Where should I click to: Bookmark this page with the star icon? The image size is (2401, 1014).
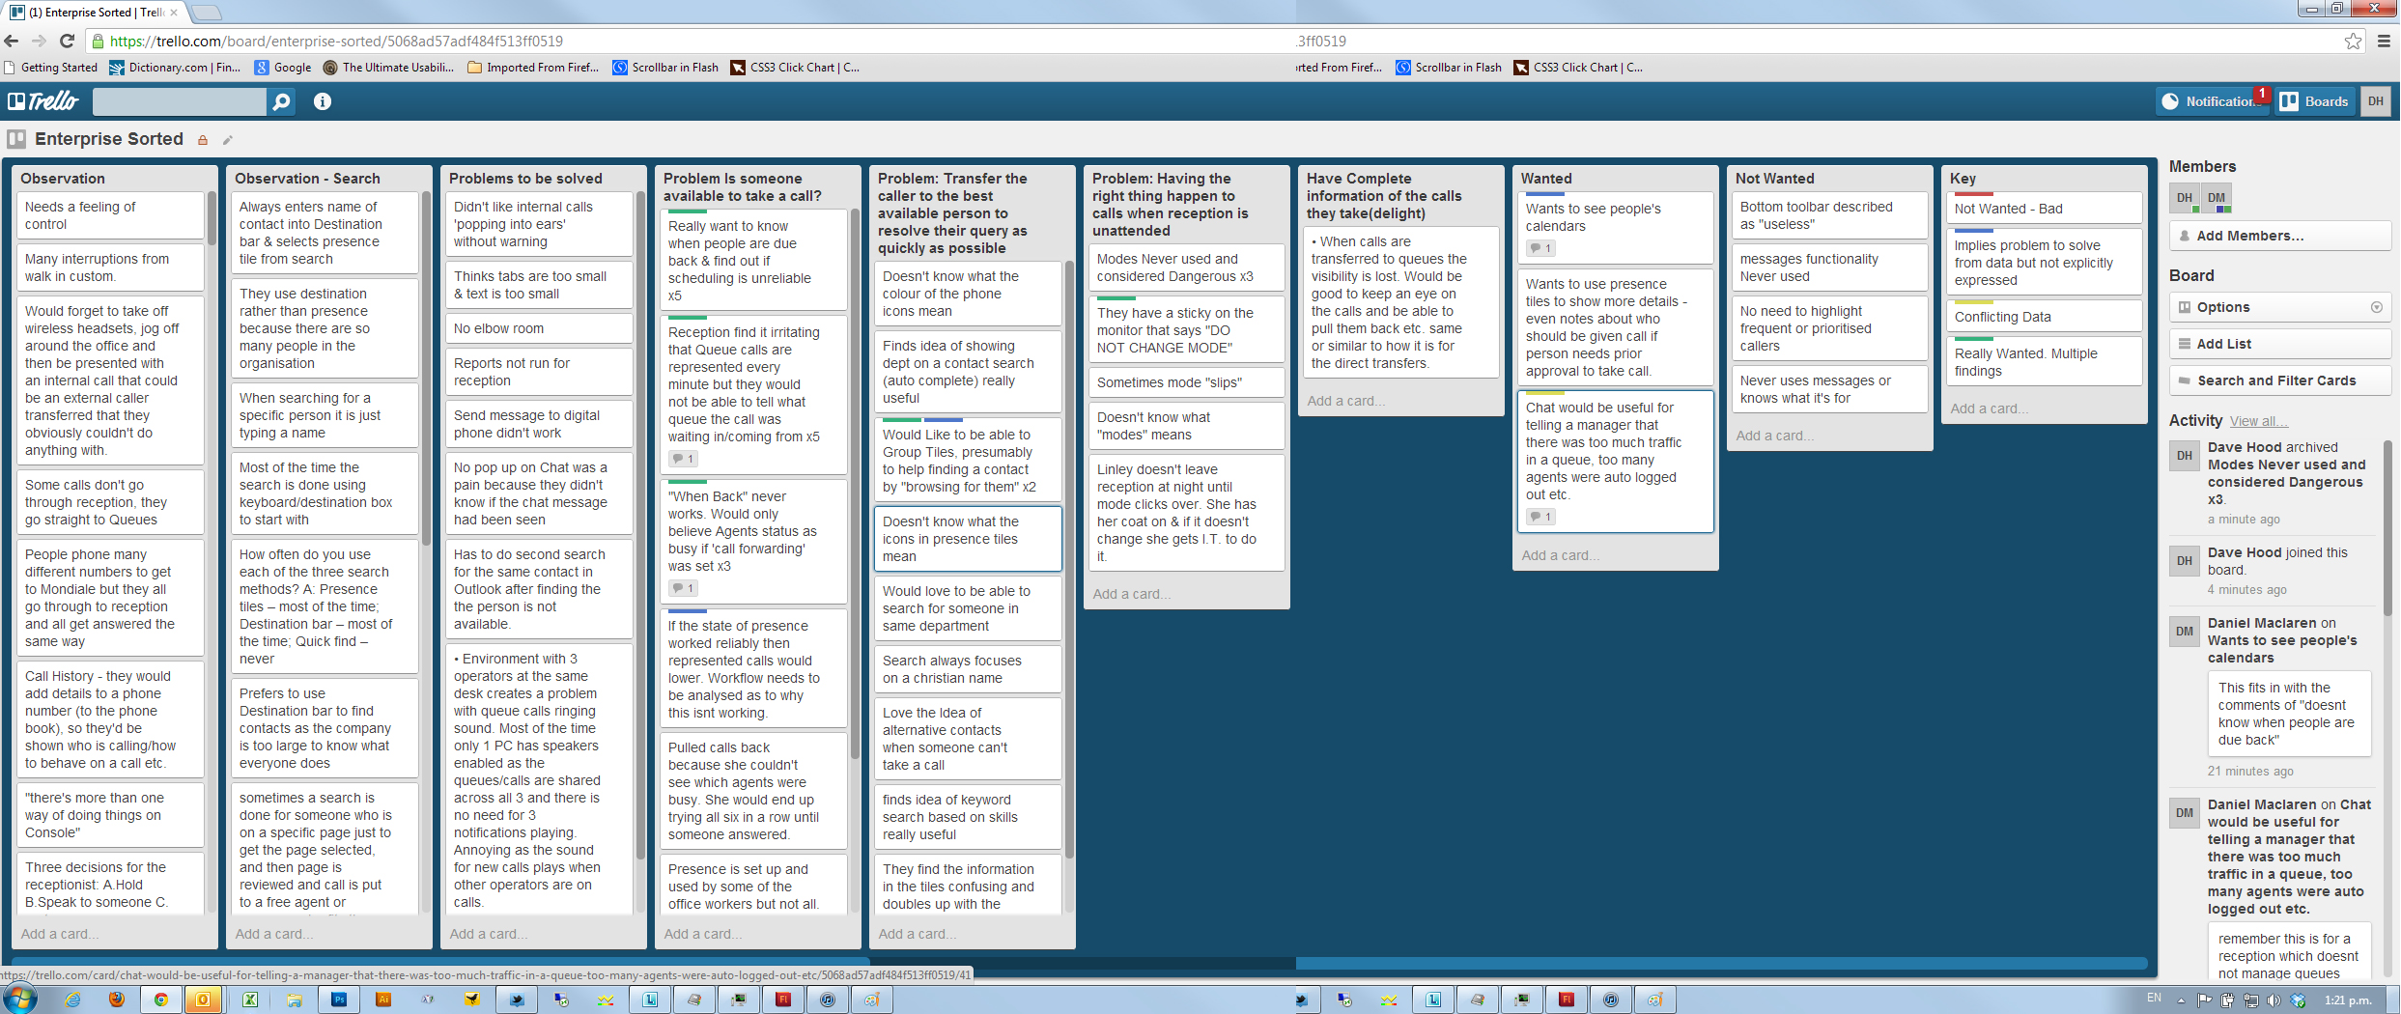[x=2353, y=41]
